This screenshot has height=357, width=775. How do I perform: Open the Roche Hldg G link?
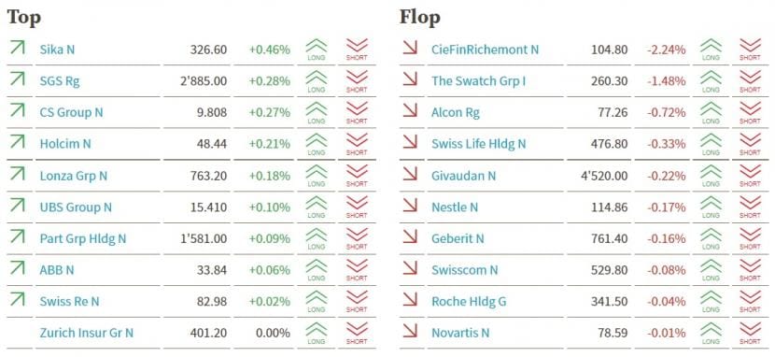(469, 302)
